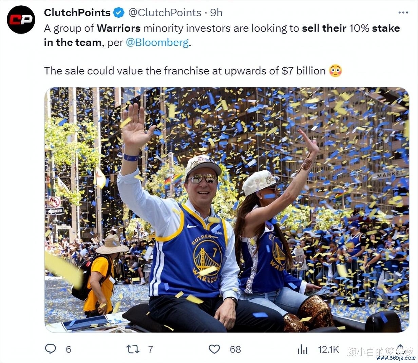The width and height of the screenshot is (418, 363).
Task: Open the 9h timestamp link
Action: 216,13
